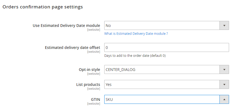
Task: Click the 'Use Estimated Delivery Date module' label
Action: pos(66,26)
